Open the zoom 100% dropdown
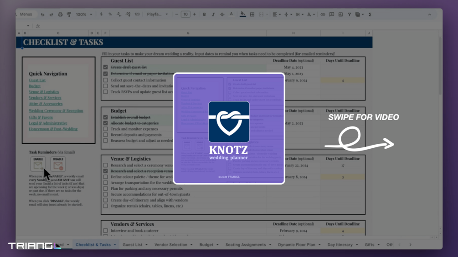Image resolution: width=458 pixels, height=257 pixels. pos(84,14)
